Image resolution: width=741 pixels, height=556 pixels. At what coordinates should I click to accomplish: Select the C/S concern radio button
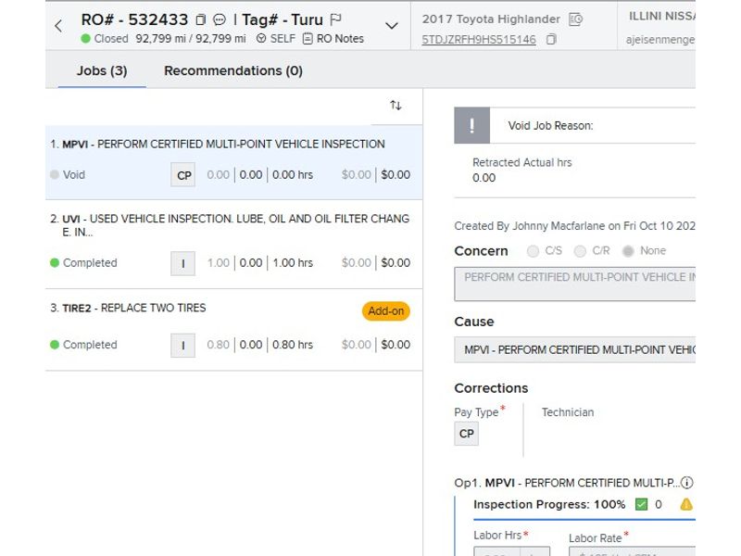pyautogui.click(x=533, y=251)
